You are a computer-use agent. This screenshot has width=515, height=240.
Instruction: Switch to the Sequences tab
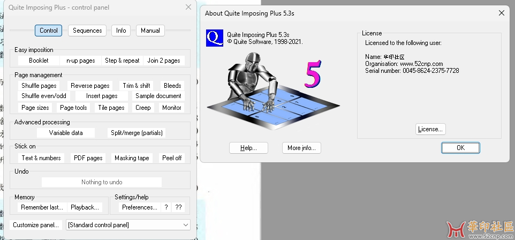coord(87,31)
